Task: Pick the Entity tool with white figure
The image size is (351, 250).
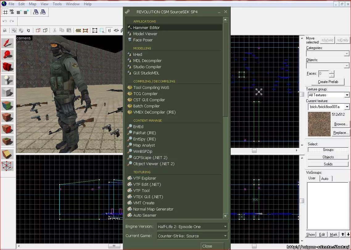Action: pos(7,80)
